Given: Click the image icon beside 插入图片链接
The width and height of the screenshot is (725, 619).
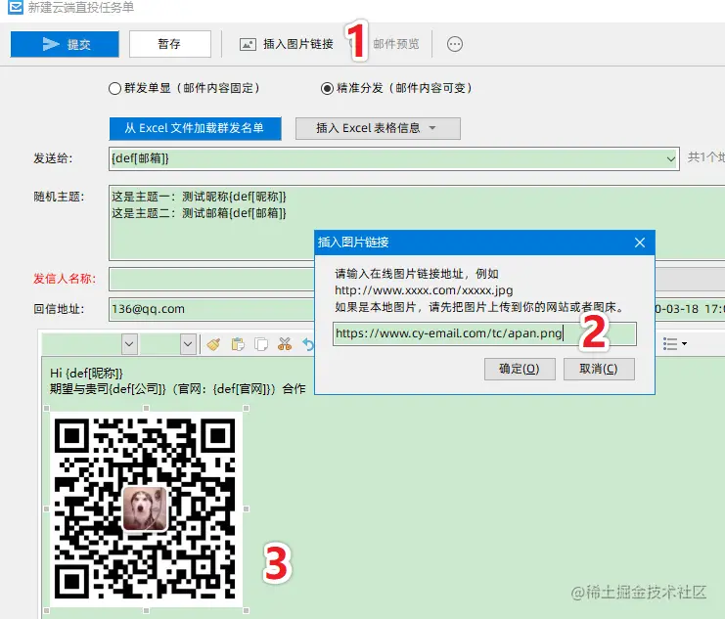Looking at the screenshot, I should coord(248,44).
